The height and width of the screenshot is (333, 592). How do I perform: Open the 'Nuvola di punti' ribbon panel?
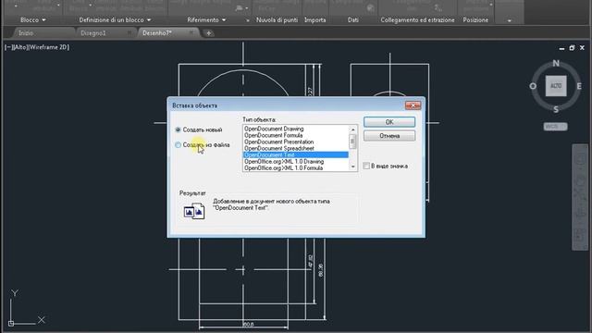pos(277,19)
